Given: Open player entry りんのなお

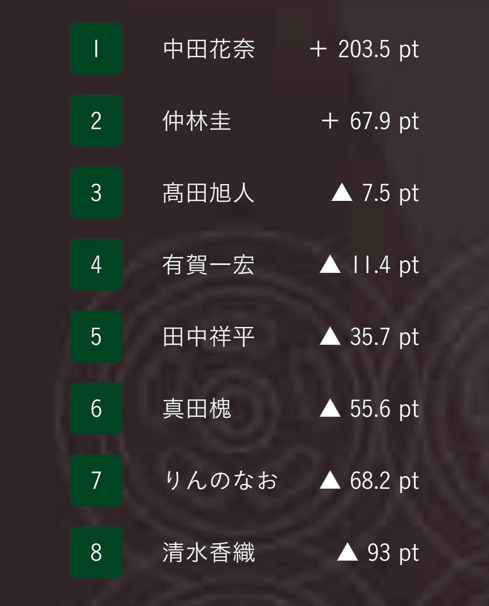Looking at the screenshot, I should click(221, 480).
